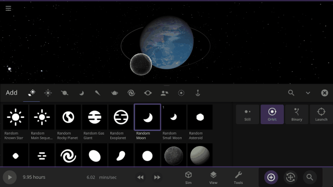Open the dotted circle particles category
Screen dimensions: 333x187
click(181, 93)
